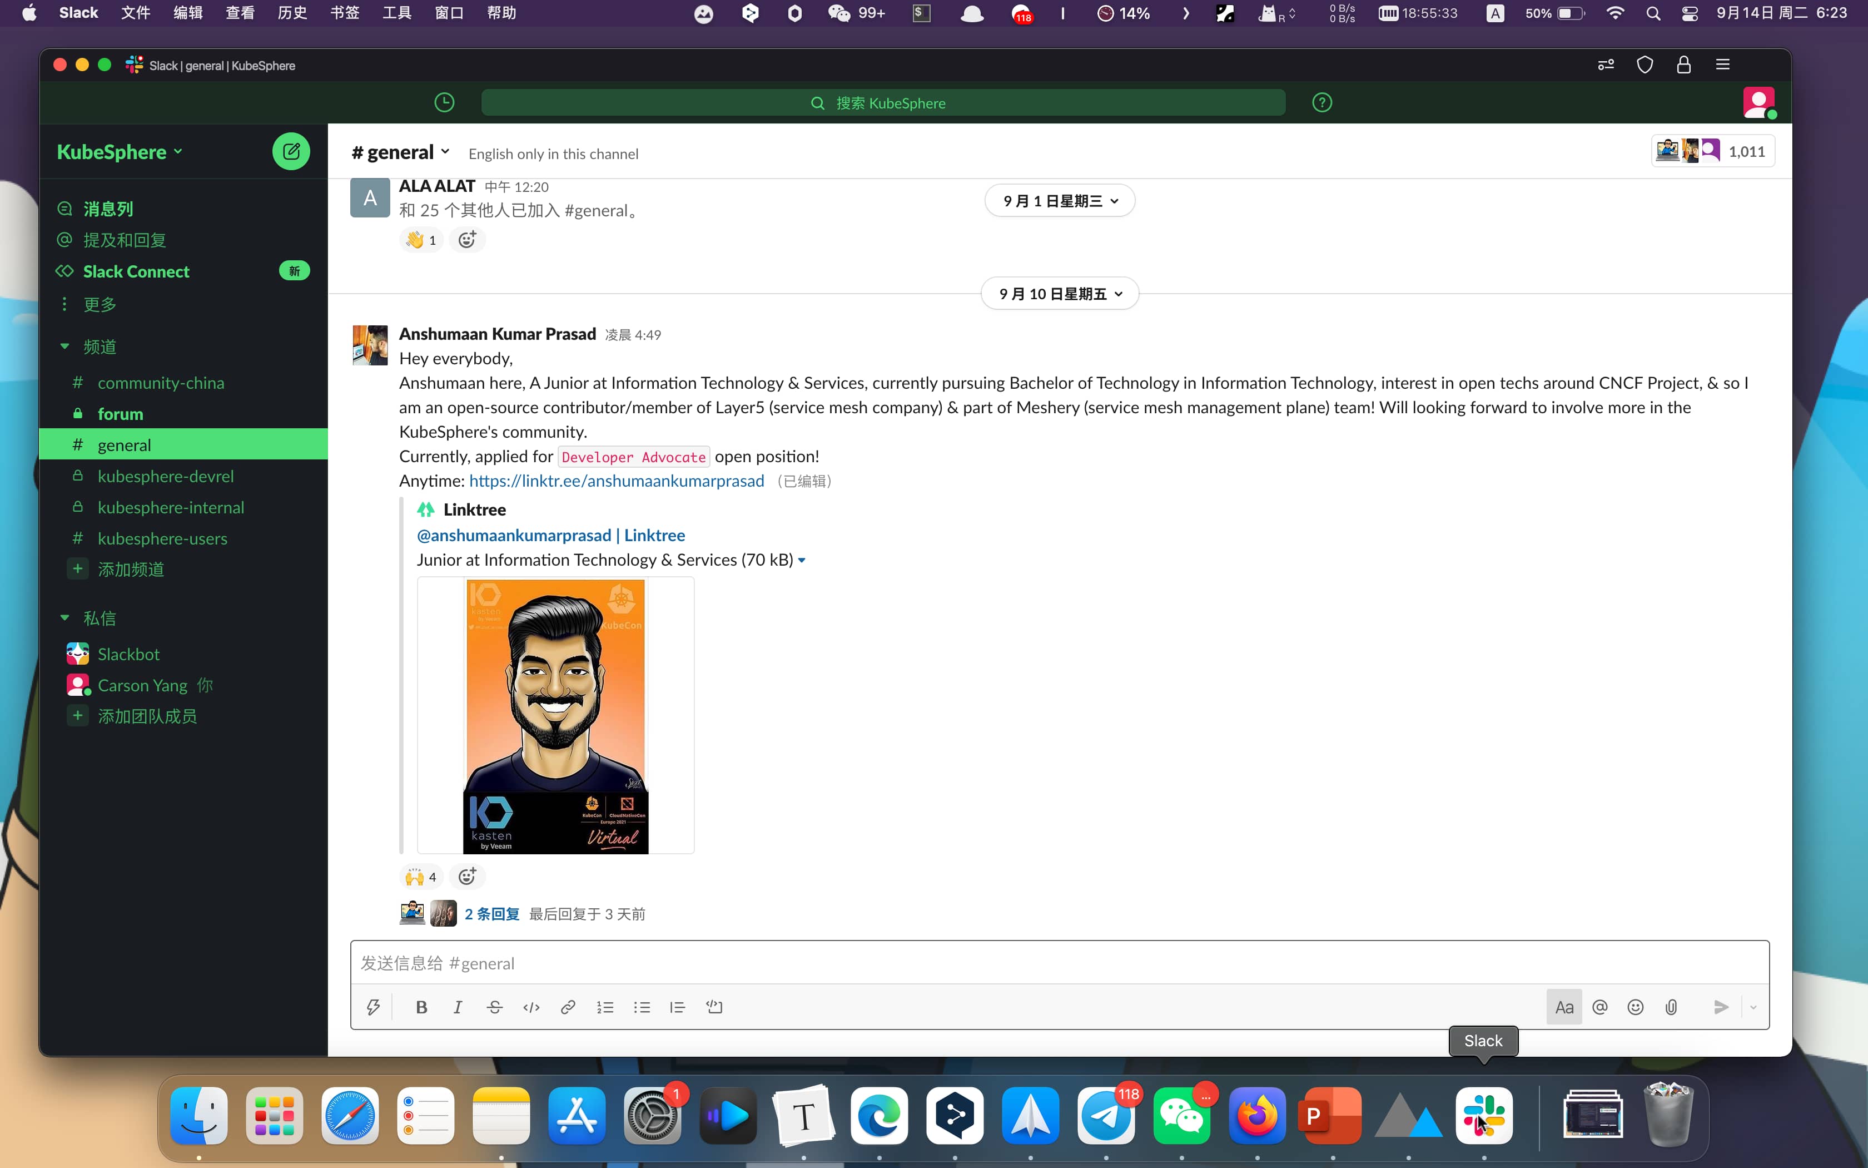Click the attach file paperclip icon

(1671, 1007)
